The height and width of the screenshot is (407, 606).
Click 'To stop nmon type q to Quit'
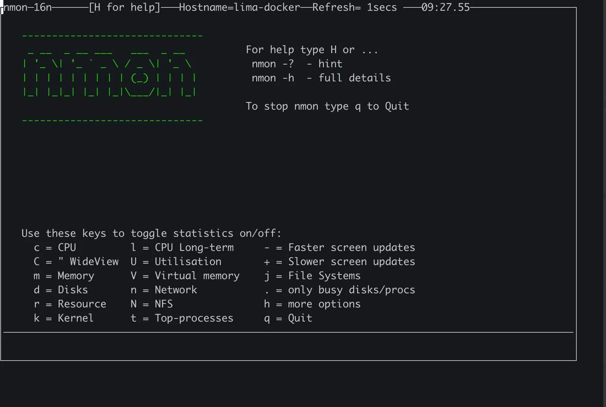point(327,106)
